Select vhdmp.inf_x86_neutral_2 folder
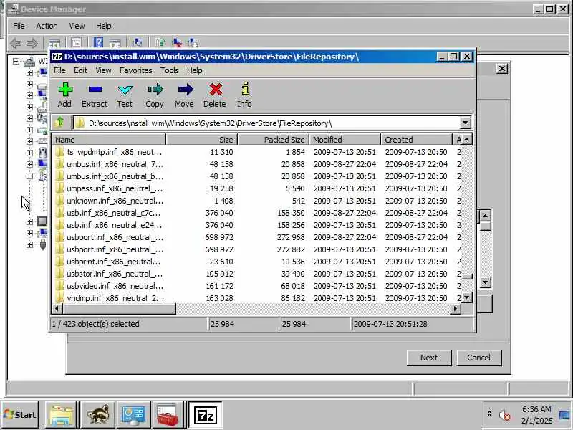Viewport: 573px width, 430px height. pos(256,298)
